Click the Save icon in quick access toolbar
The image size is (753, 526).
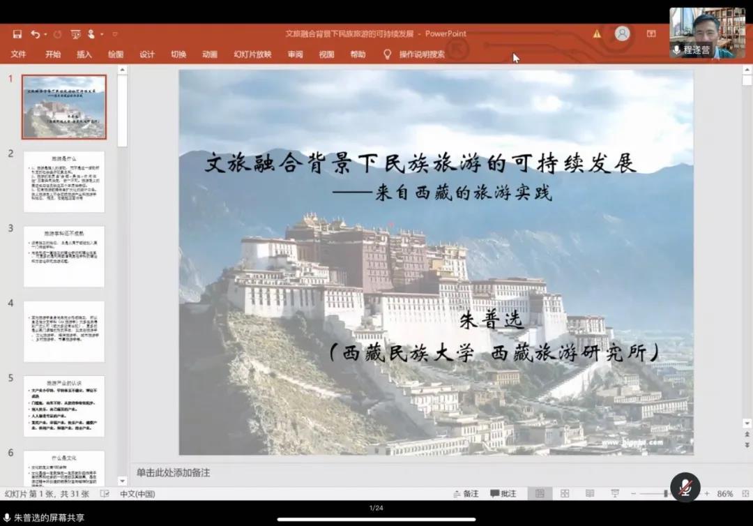tap(17, 34)
